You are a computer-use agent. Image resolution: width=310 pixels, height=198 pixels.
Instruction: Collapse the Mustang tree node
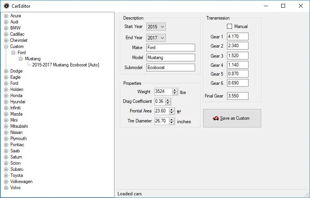(21, 59)
